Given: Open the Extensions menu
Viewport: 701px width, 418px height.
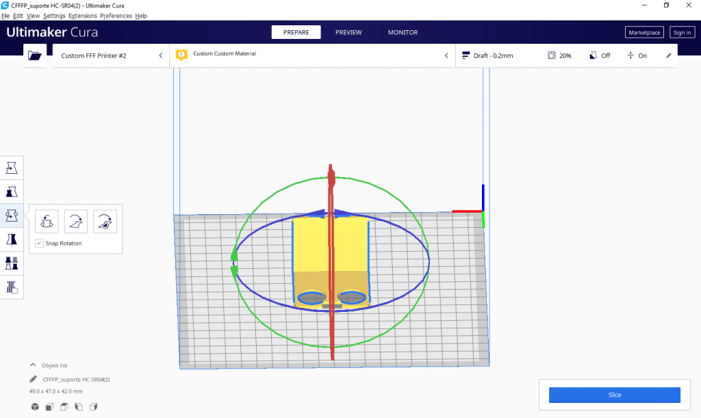Looking at the screenshot, I should (x=83, y=16).
